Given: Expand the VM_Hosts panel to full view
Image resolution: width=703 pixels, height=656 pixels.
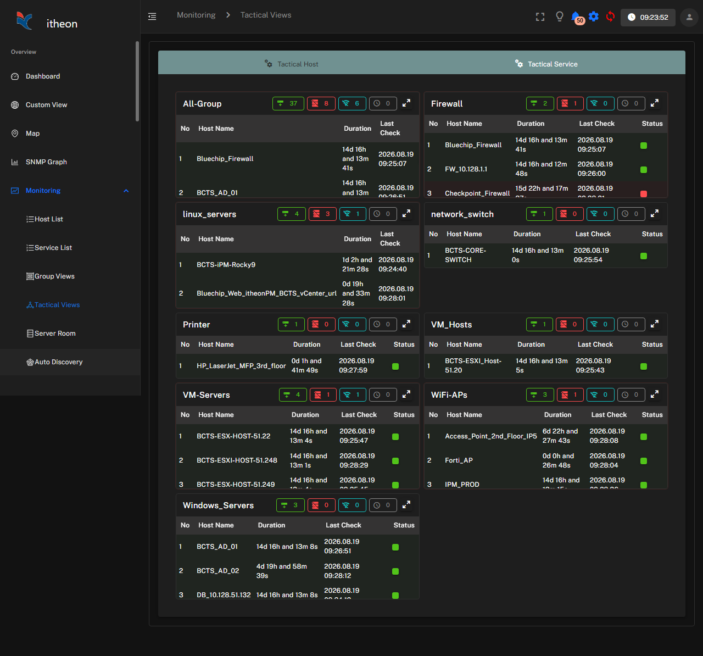Looking at the screenshot, I should click(655, 324).
